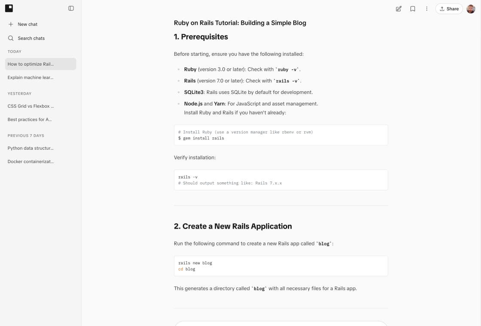Screen dimensions: 481x326
Task: Open the user profile avatar
Action: [x=471, y=9]
